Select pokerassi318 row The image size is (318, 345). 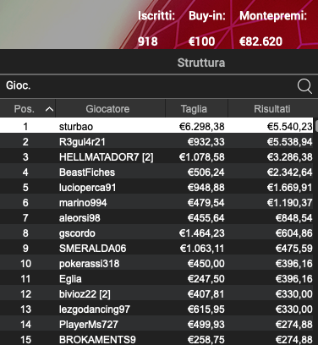click(x=156, y=264)
